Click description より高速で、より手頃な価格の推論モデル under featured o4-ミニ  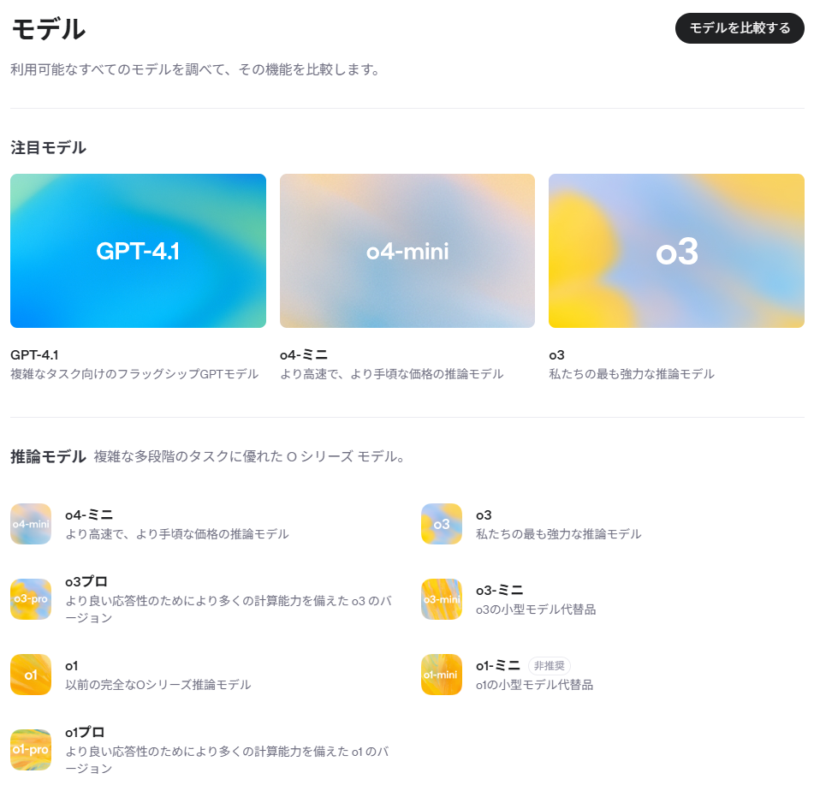pyautogui.click(x=391, y=374)
